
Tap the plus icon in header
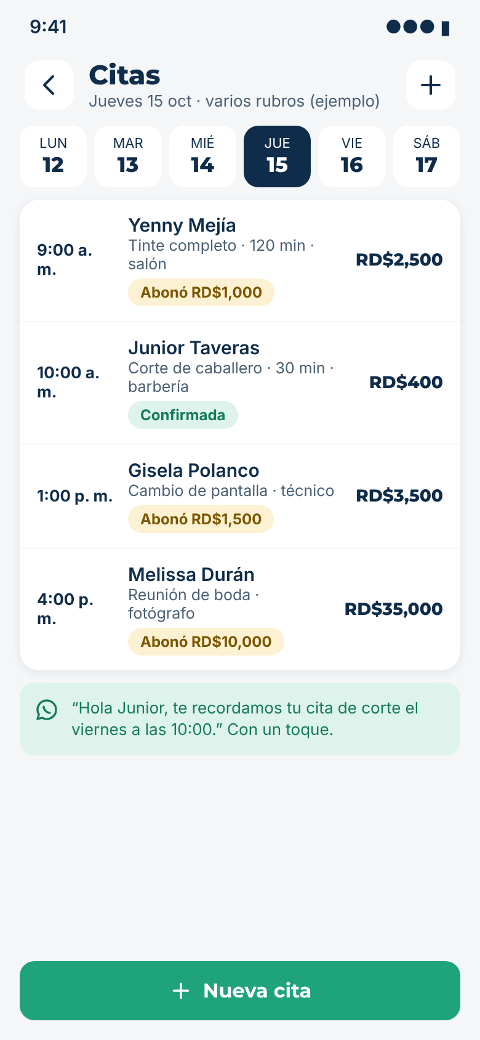coord(431,85)
